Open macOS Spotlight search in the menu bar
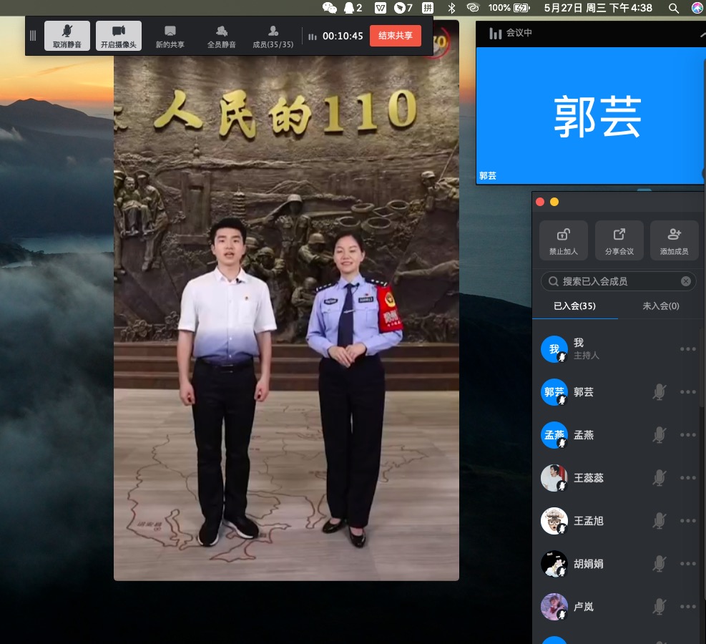This screenshot has height=644, width=706. point(674,8)
